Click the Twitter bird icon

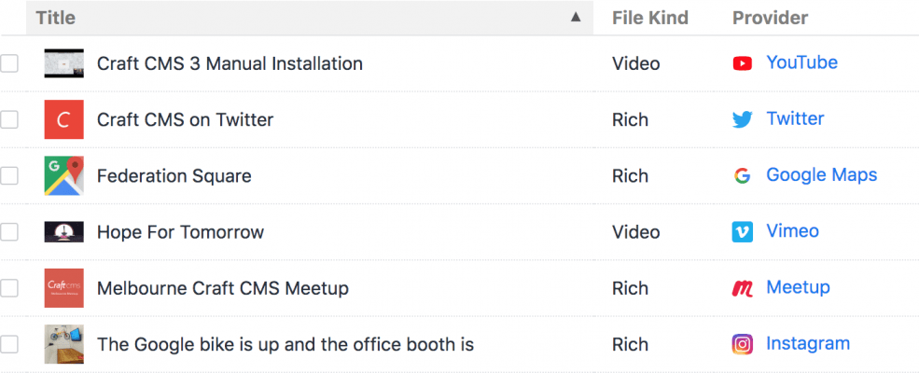click(x=743, y=119)
